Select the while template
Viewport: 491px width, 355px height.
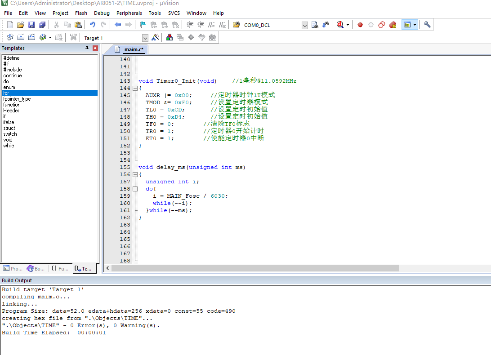9,146
